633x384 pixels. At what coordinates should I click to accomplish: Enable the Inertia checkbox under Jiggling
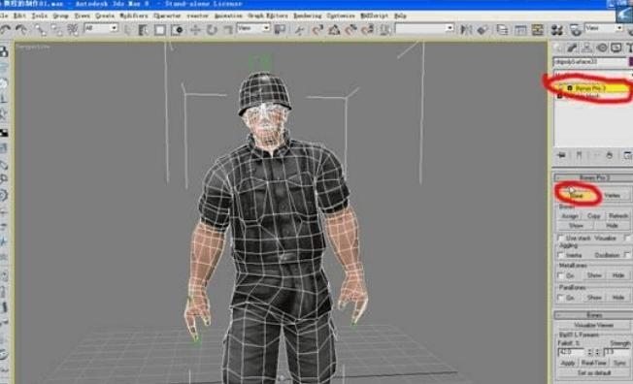coord(561,255)
